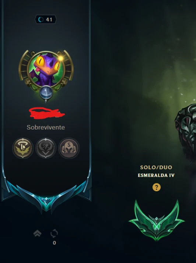This screenshot has width=196, height=263.
Task: Click the circular refresh arrows icon
Action: coord(54,233)
